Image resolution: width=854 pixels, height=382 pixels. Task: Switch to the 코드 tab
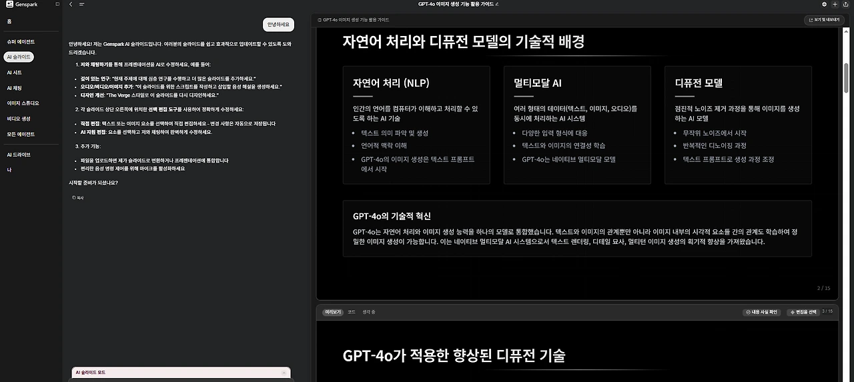click(352, 311)
